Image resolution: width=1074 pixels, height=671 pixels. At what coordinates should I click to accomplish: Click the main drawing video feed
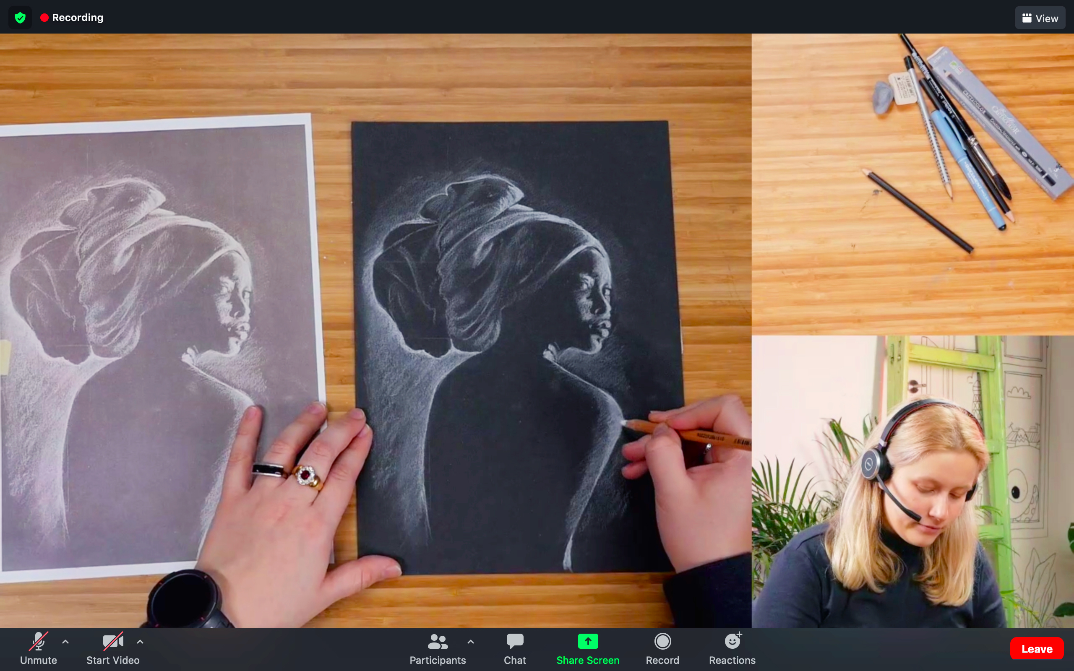375,330
